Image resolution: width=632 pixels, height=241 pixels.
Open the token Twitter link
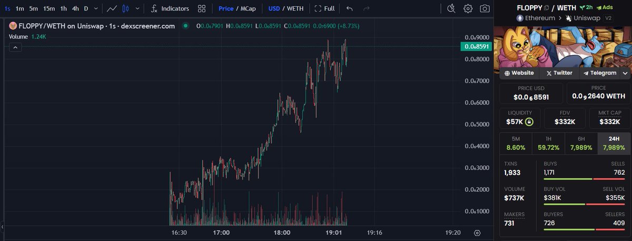559,73
